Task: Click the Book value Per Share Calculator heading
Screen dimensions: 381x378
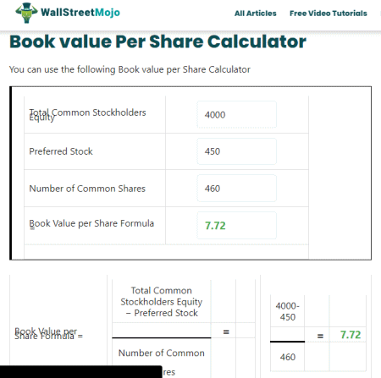Action: coord(157,41)
